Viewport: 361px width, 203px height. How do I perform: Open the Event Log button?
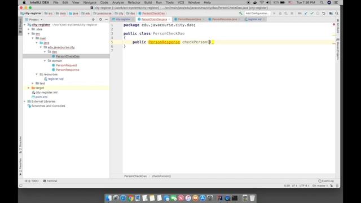coord(326,181)
